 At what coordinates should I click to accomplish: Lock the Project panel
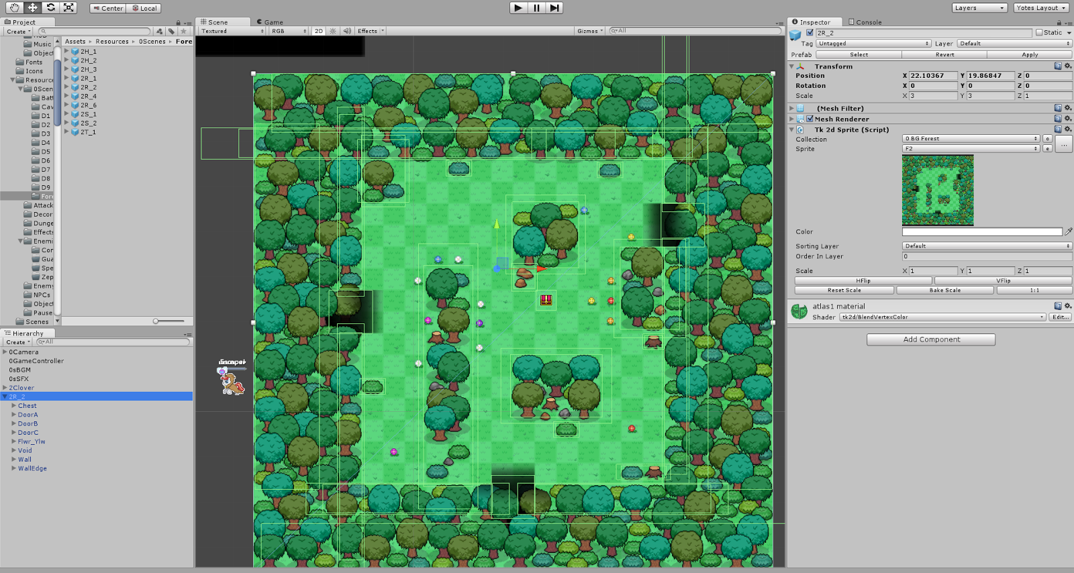179,22
